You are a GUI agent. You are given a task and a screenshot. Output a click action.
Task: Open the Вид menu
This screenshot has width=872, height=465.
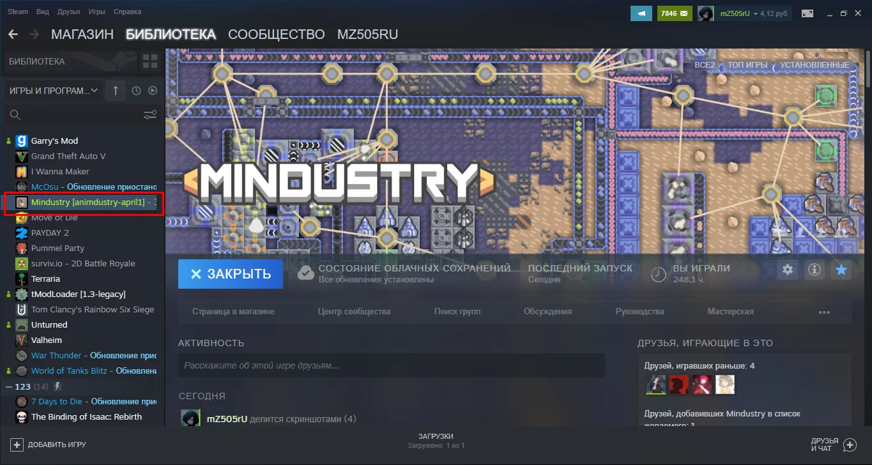[x=43, y=12]
